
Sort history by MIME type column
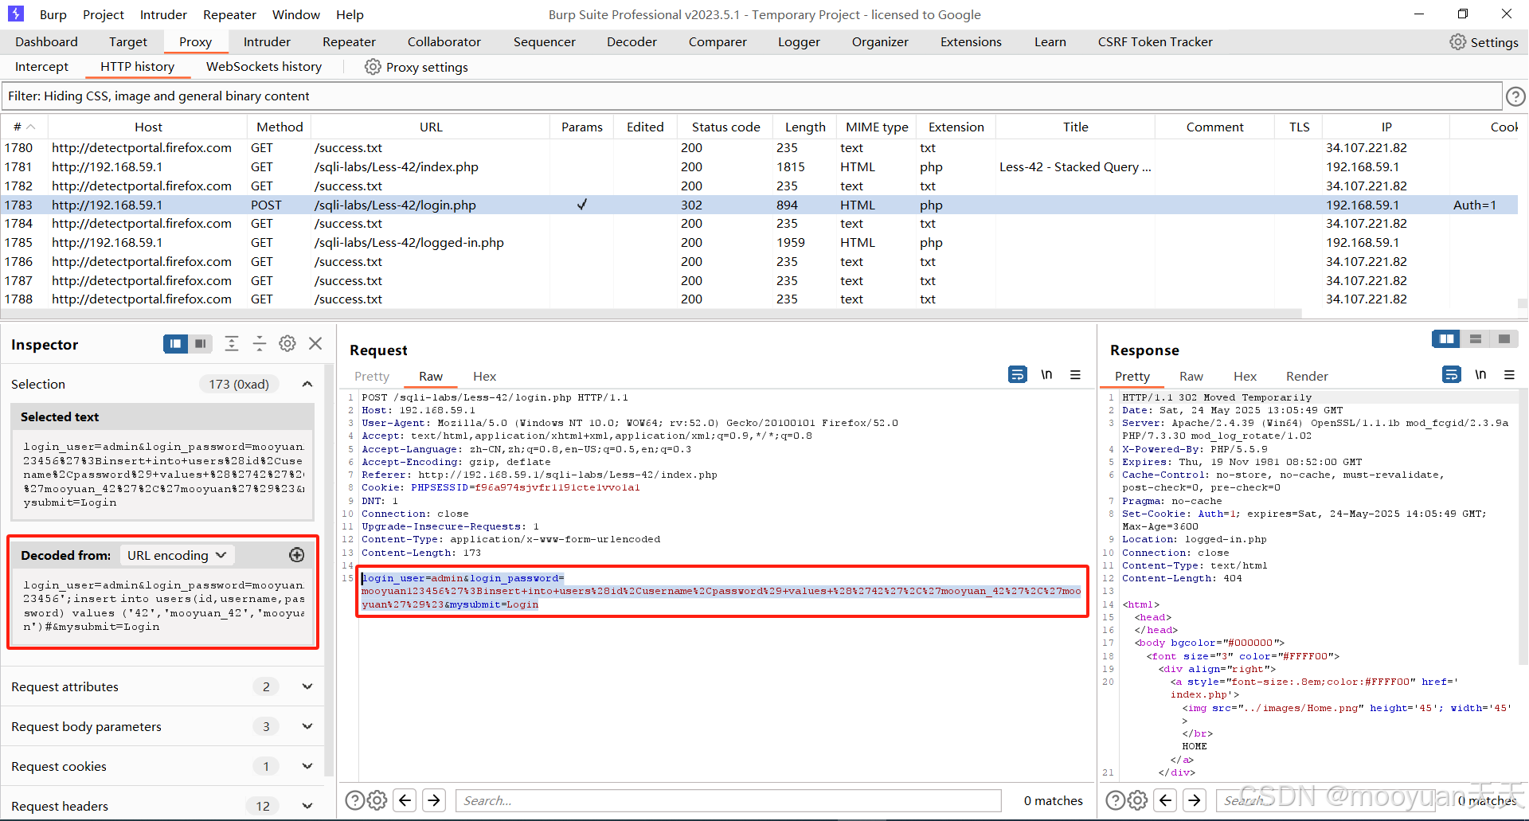(x=877, y=127)
